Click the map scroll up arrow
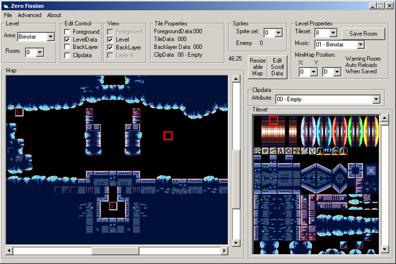This screenshot has height=264, width=396. [x=236, y=79]
